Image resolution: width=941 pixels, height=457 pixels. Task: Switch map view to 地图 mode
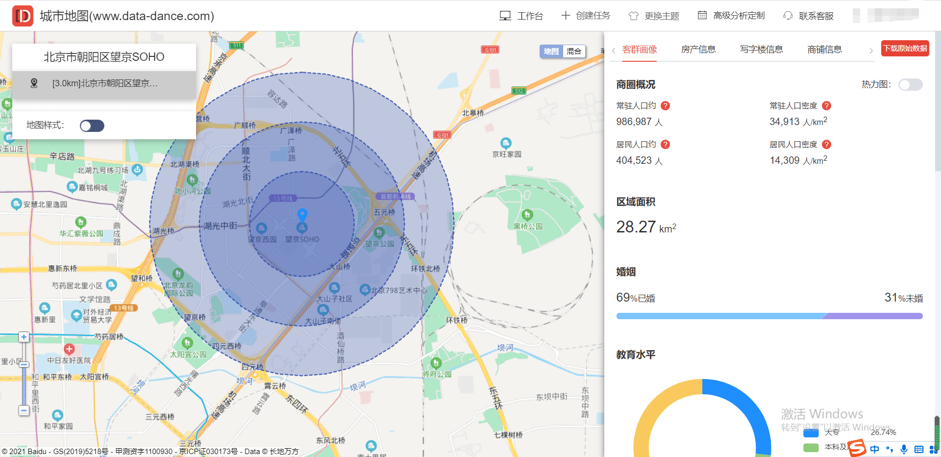pos(551,51)
